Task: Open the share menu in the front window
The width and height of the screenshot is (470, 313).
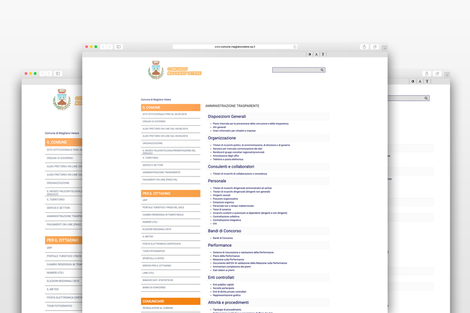Action: coord(364,46)
